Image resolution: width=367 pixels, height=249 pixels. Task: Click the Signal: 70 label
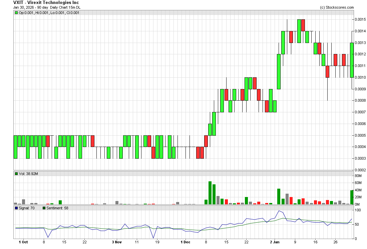click(27, 208)
